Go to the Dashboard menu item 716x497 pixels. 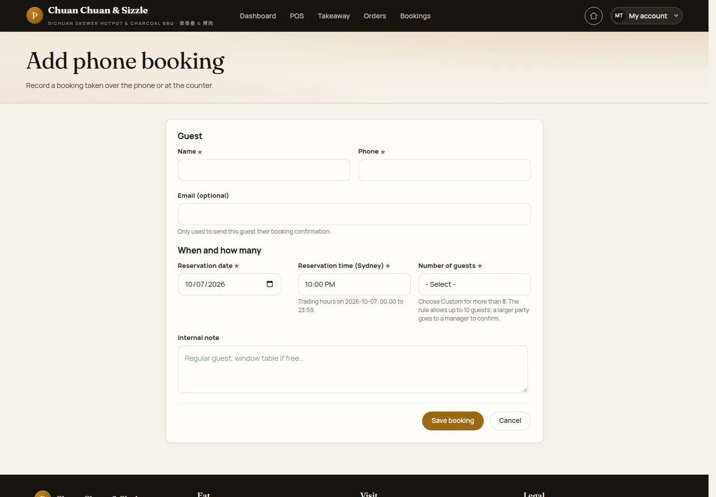coord(258,16)
